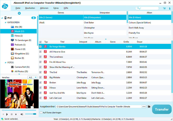Select the TV-Sendungen monitor icon
The width and height of the screenshot is (173, 121).
[x=12, y=40]
